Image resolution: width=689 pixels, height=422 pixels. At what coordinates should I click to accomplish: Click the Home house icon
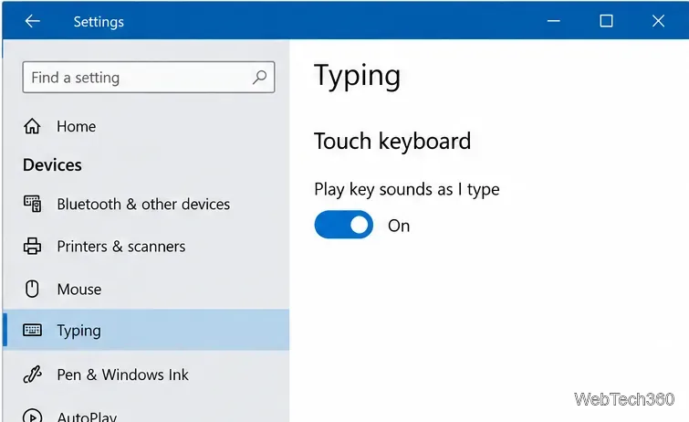click(x=32, y=126)
